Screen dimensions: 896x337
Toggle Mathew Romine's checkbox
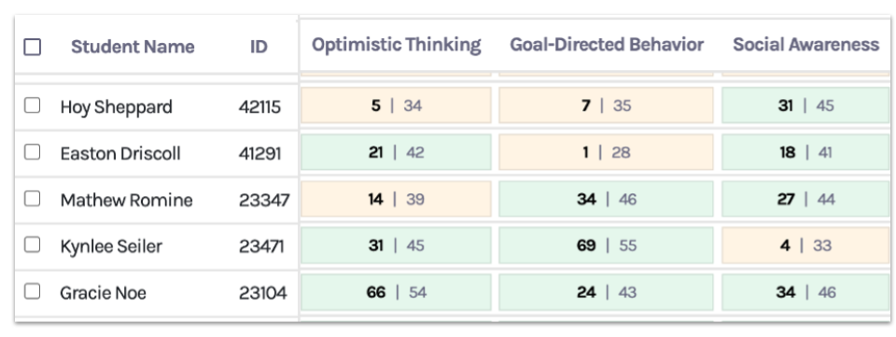(32, 199)
